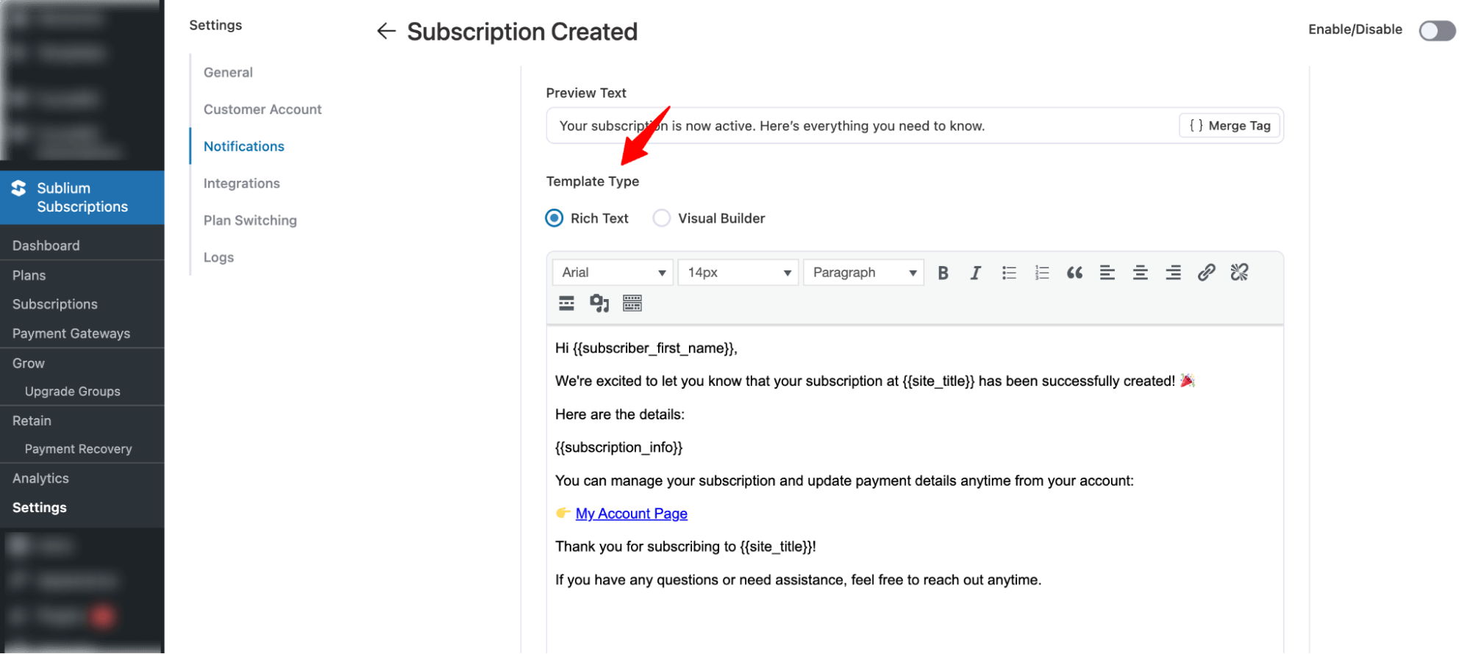Remove link with the unlink icon
Image resolution: width=1470 pixels, height=654 pixels.
click(1239, 273)
